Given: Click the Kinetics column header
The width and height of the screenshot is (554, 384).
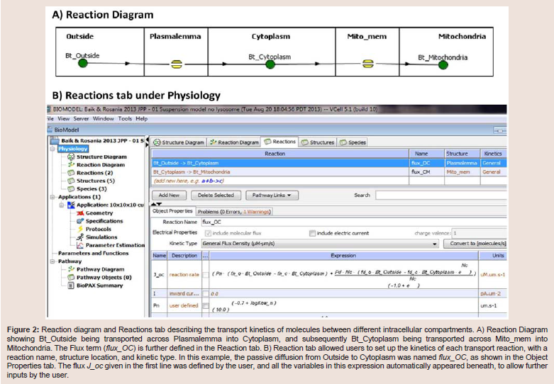Looking at the screenshot, I should coord(493,154).
